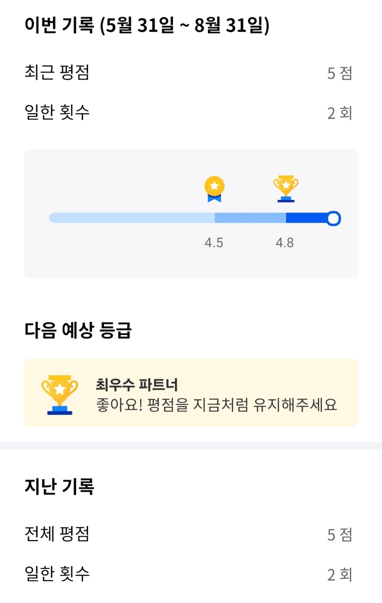Screen dimensions: 382x603
Task: Tap the 5 점 value next to 전체 평점
Action: tap(340, 535)
